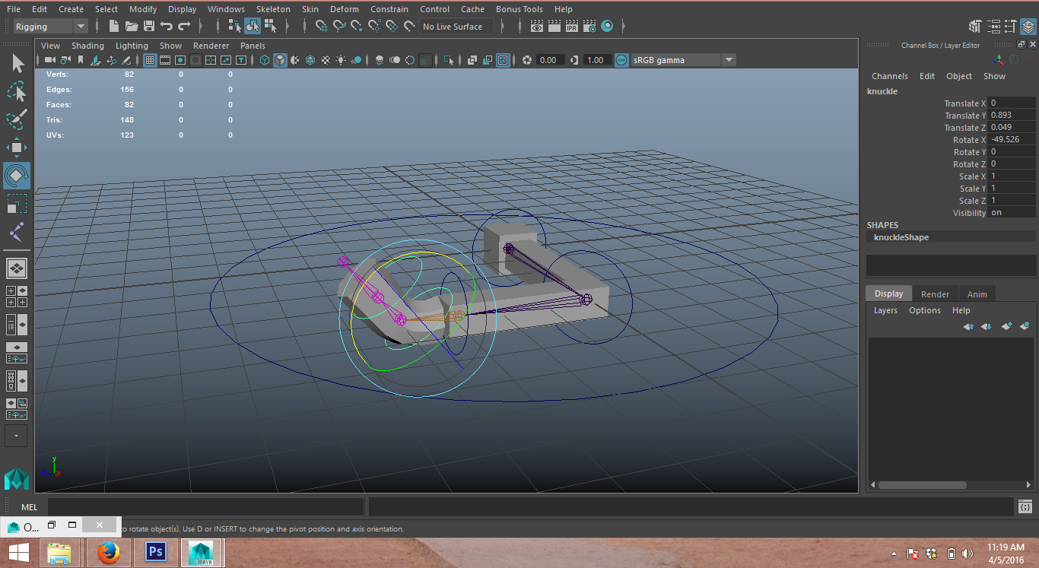Click the Layer Editor horizontal scrollbar
This screenshot has height=568, width=1039.
[x=922, y=484]
